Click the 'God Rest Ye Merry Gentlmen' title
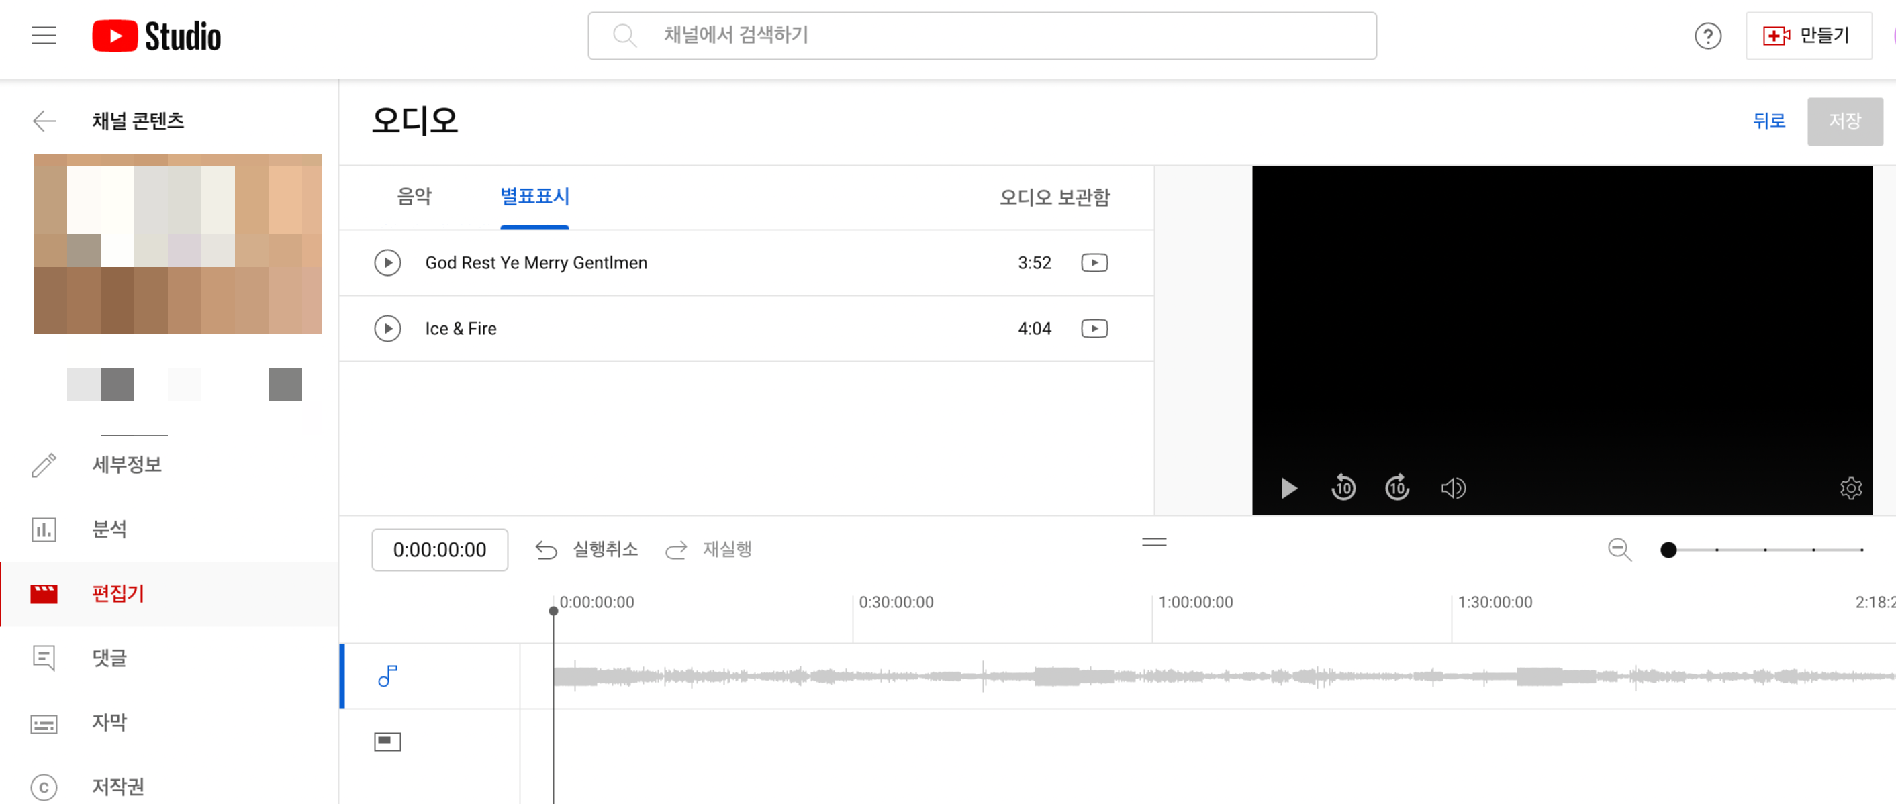1896x804 pixels. click(536, 262)
